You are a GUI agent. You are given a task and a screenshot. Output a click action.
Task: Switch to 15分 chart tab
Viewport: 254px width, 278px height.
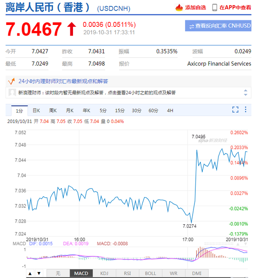(120, 111)
